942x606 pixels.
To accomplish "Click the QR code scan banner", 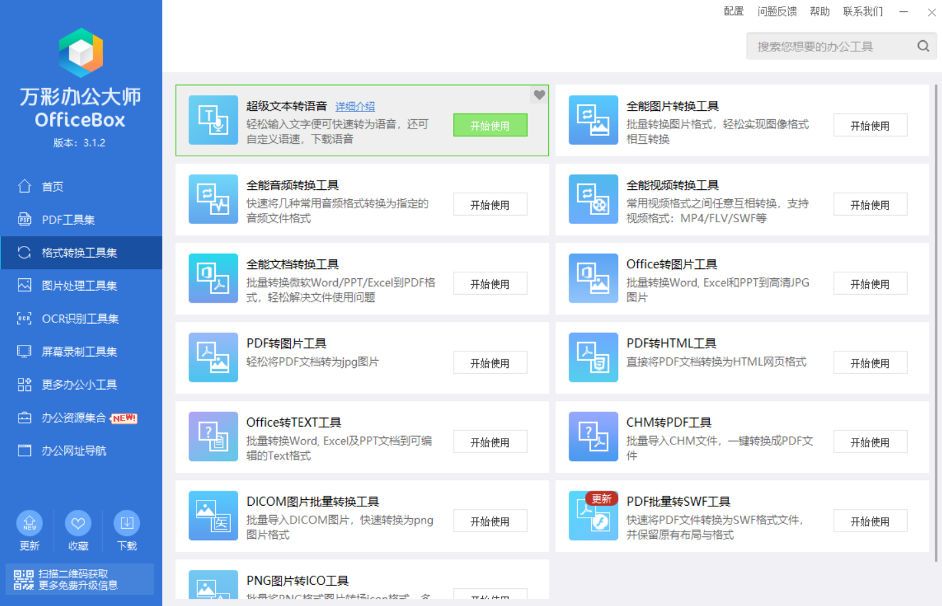I will coord(80,579).
